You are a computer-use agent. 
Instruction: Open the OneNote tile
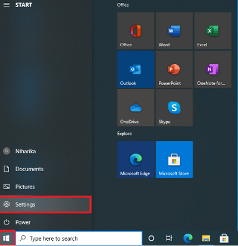tap(212, 70)
